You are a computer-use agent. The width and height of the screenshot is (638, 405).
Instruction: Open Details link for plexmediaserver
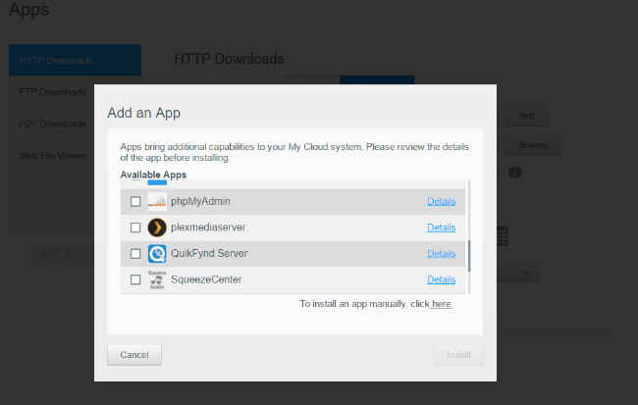coord(441,228)
